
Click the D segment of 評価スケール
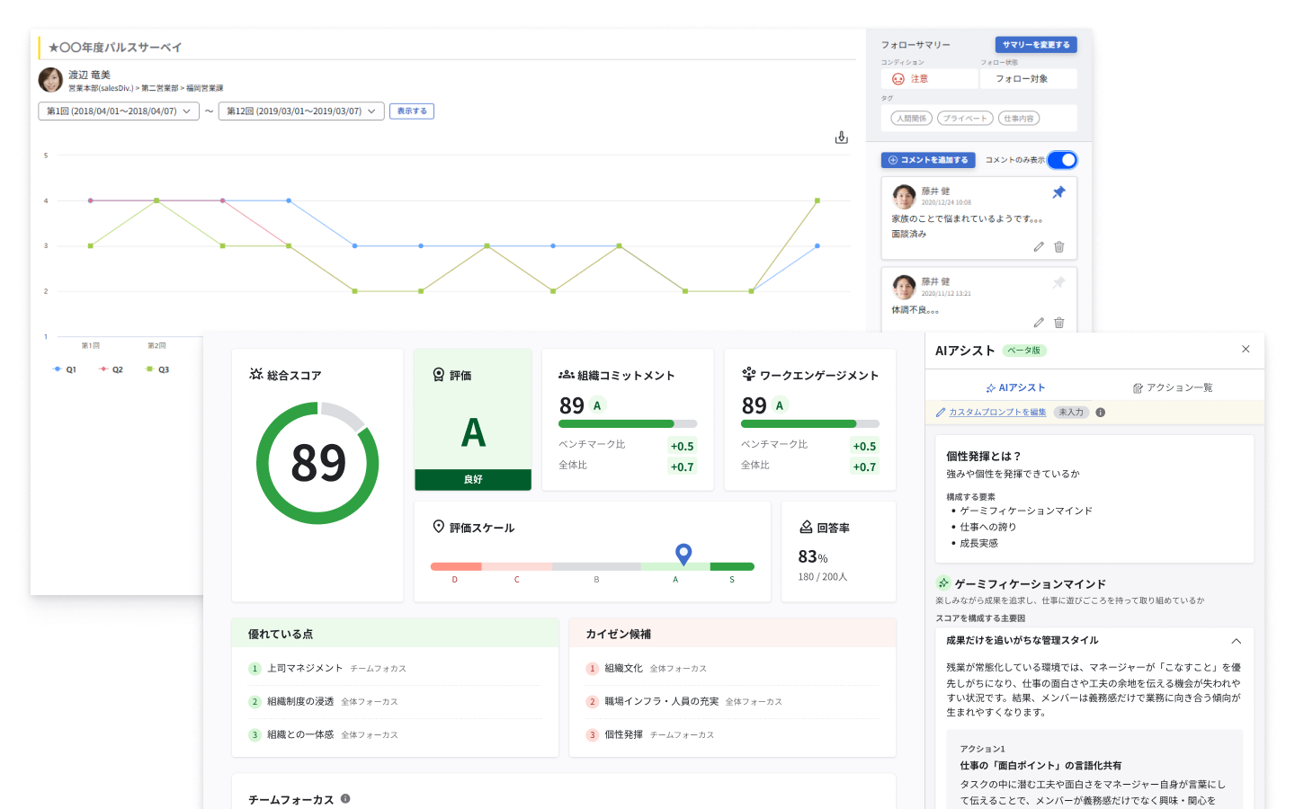[x=456, y=566]
